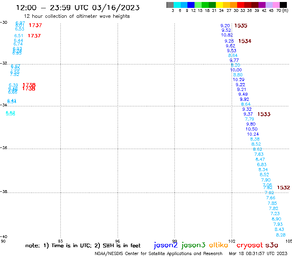Click the wave height value '9.49'

pos(243,94)
